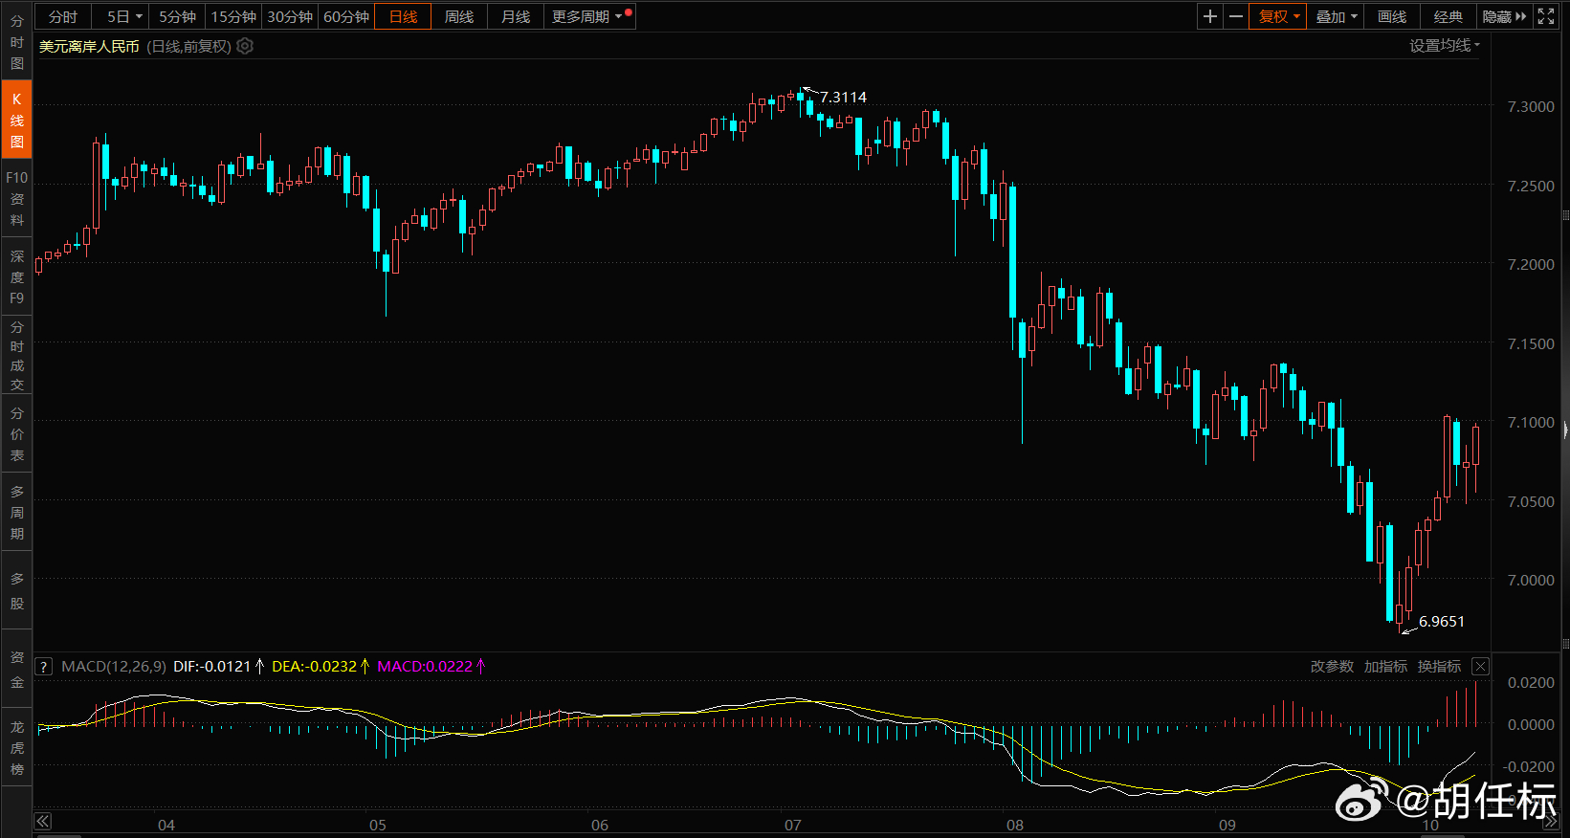
Task: Open 分时成交 sidebar item
Action: 16,356
